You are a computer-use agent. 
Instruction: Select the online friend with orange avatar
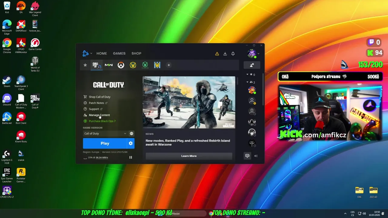pyautogui.click(x=252, y=90)
